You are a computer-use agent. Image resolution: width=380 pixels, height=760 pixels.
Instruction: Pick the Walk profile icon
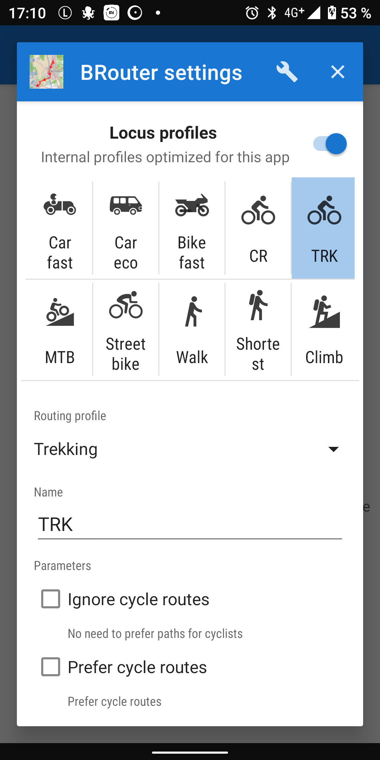point(192,312)
